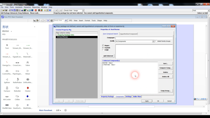Choose the ControlValve shape icon
210x118 pixels.
click(7, 71)
